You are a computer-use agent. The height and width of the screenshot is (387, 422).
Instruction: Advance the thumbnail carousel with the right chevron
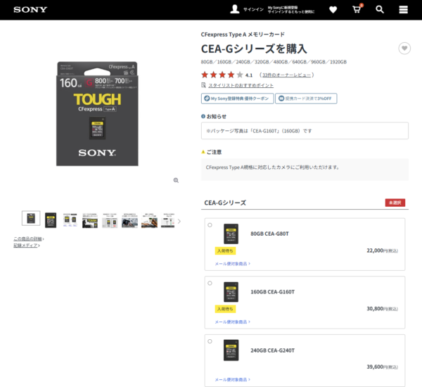pos(179,222)
